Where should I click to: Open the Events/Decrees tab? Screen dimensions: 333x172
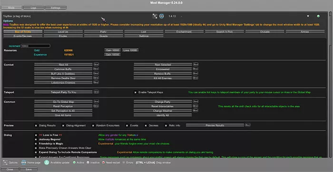[23, 36]
